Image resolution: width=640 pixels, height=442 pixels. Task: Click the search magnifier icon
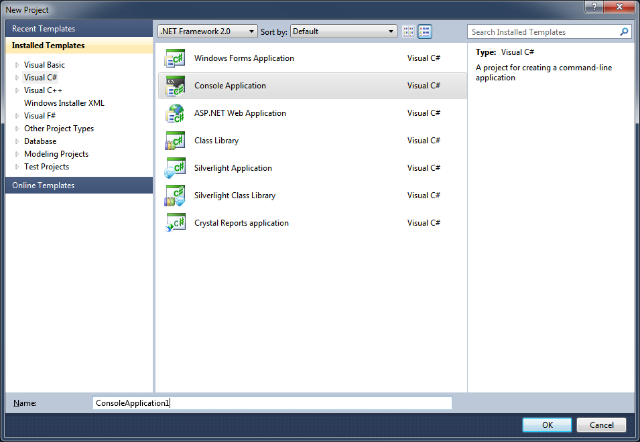[x=624, y=31]
